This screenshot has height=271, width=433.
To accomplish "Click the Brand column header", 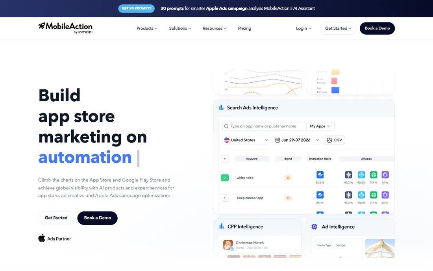I will pos(288,159).
